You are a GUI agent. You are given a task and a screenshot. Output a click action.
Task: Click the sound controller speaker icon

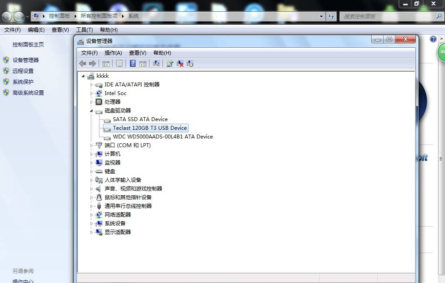pyautogui.click(x=99, y=188)
